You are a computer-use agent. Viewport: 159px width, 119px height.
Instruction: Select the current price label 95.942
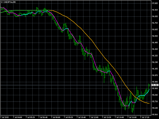(155, 85)
